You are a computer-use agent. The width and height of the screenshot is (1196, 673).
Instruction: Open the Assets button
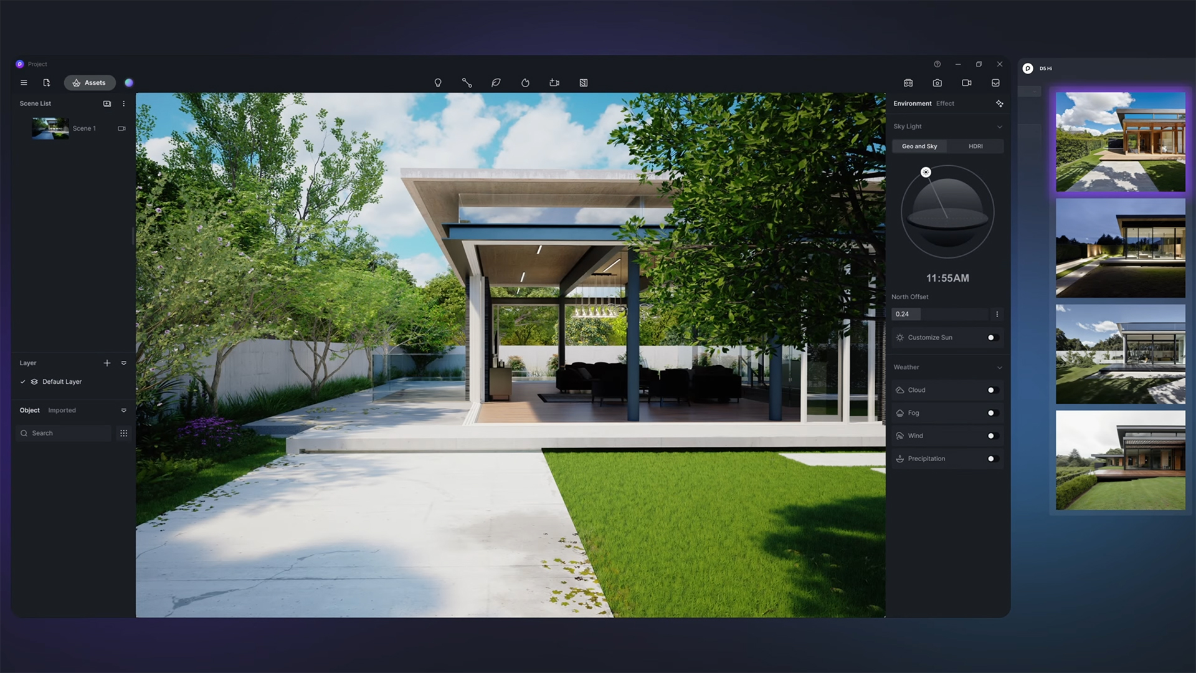[90, 83]
